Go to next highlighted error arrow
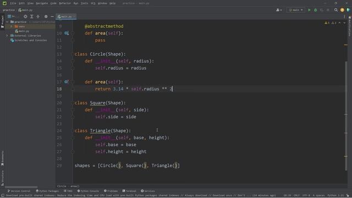 click(x=344, y=23)
